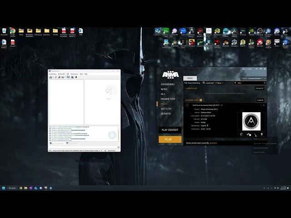Click the filter funnel icon in mods search
This screenshot has height=218, width=291.
tap(234, 83)
